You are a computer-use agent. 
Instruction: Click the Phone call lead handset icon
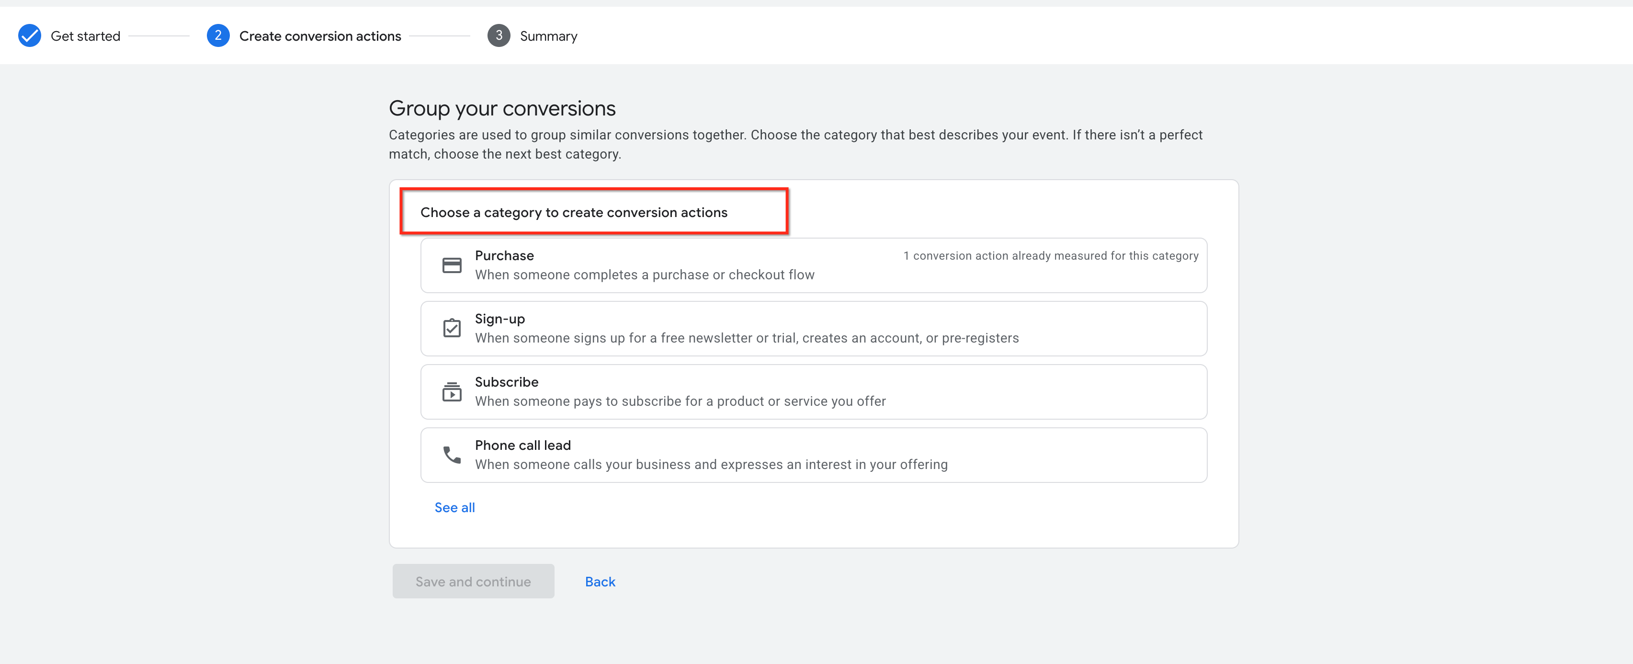tap(452, 455)
